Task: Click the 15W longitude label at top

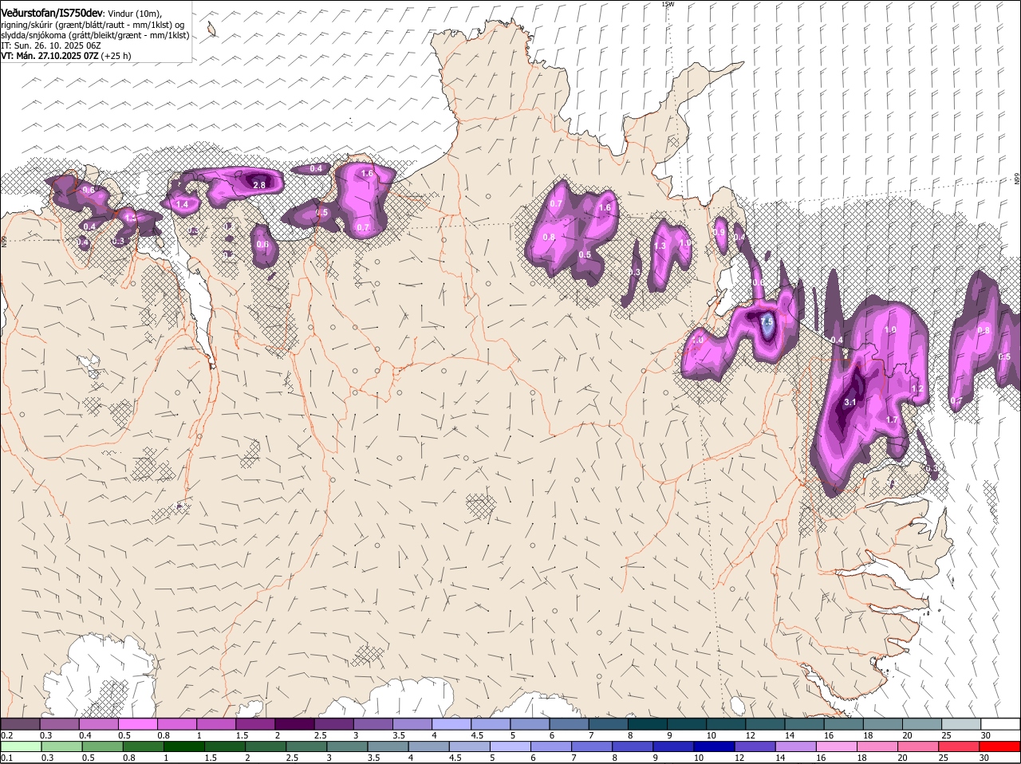Action: pyautogui.click(x=668, y=4)
